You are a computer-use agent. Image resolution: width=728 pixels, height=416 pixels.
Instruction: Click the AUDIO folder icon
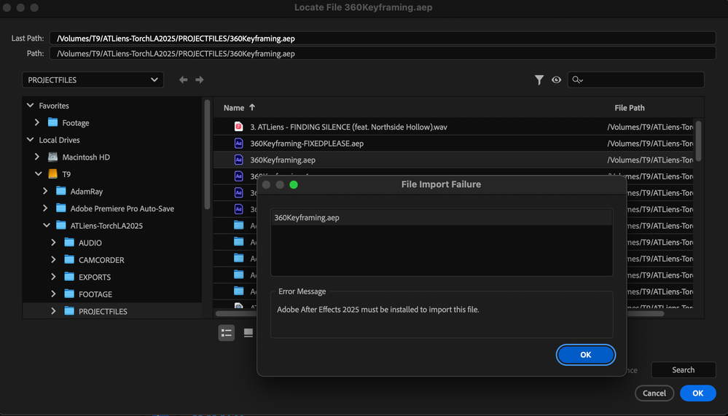coord(69,243)
